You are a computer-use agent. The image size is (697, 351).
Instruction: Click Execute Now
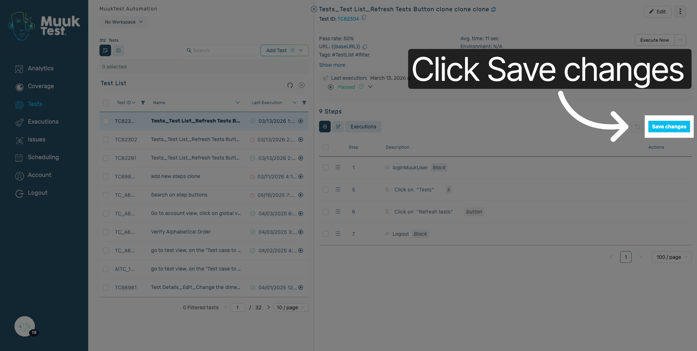coord(655,40)
